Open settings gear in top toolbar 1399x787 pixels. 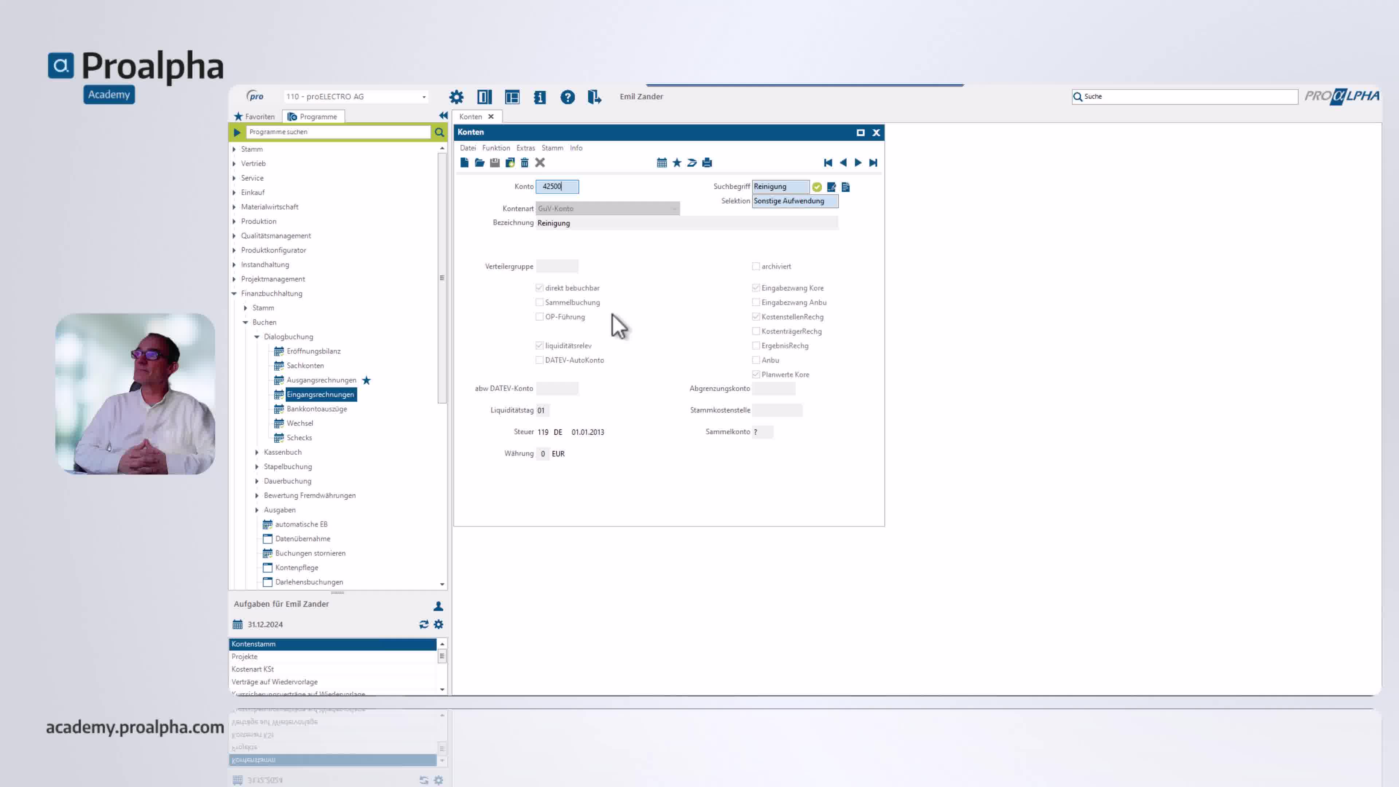[x=456, y=97]
